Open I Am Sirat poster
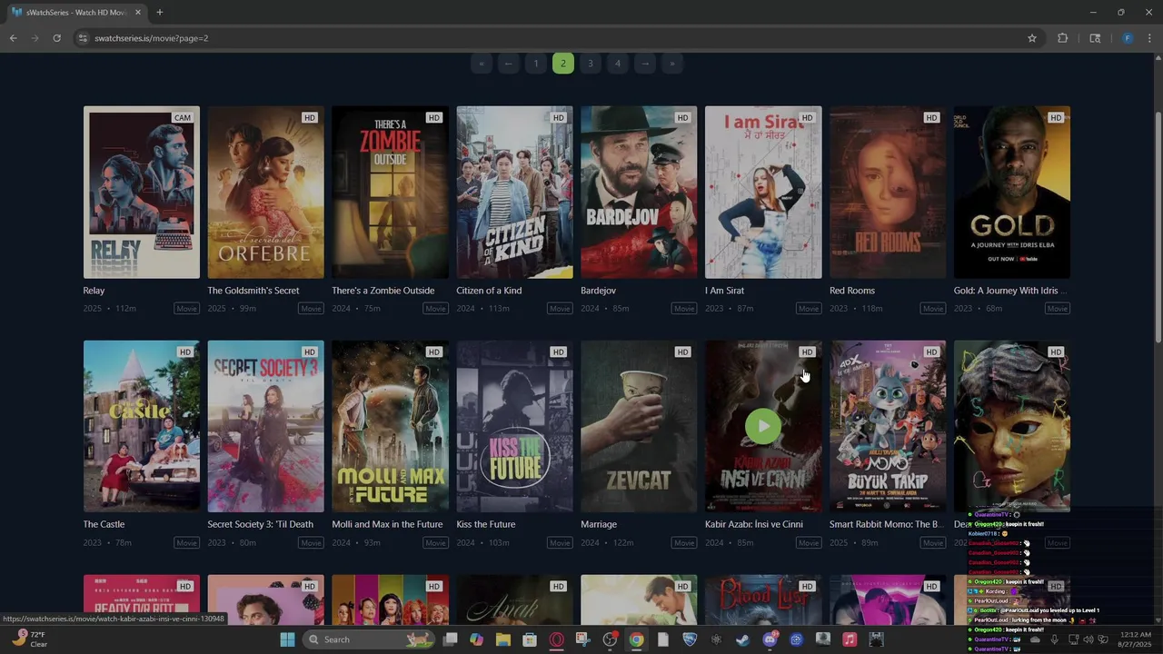The image size is (1163, 654). click(x=763, y=193)
